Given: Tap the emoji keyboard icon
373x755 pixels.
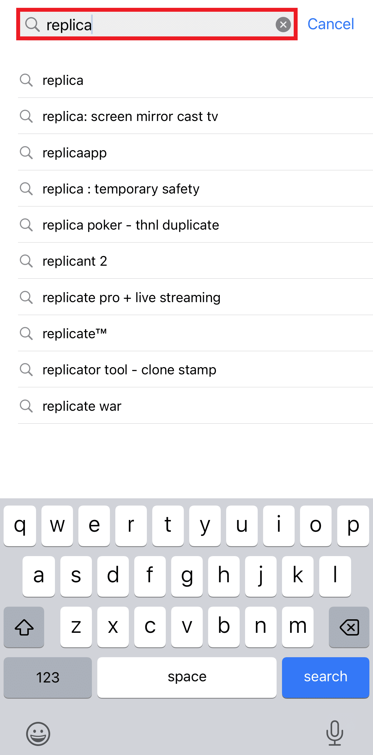Looking at the screenshot, I should [38, 734].
